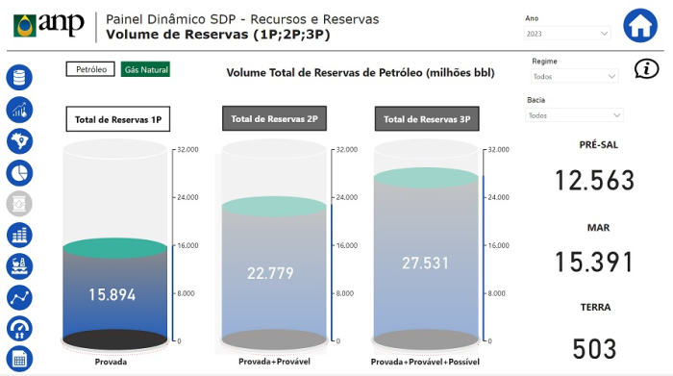673x376 pixels.
Task: Select Total de Reservas 2P tab
Action: [x=274, y=119]
